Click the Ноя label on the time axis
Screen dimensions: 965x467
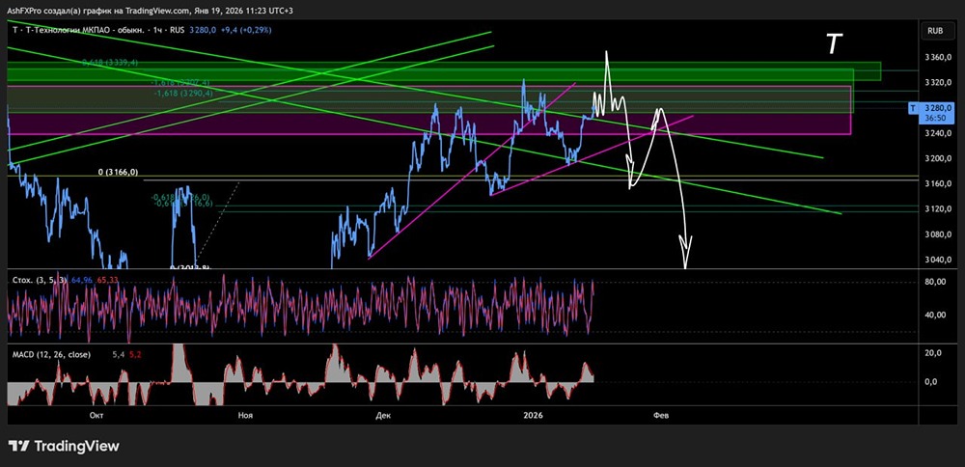245,416
